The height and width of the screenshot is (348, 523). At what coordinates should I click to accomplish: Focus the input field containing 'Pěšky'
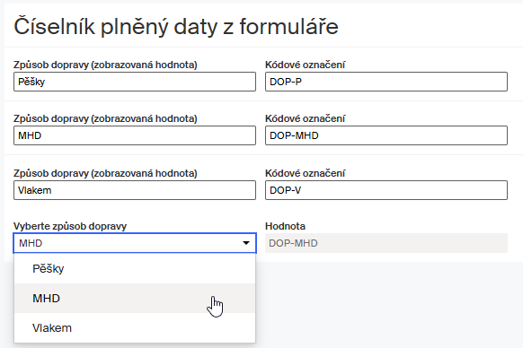135,82
